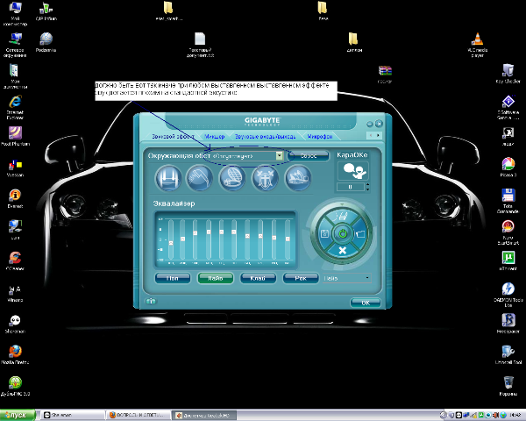Image resolution: width=526 pixels, height=421 pixels.
Task: Select the Internet Explorer desktop icon
Action: [x=15, y=107]
